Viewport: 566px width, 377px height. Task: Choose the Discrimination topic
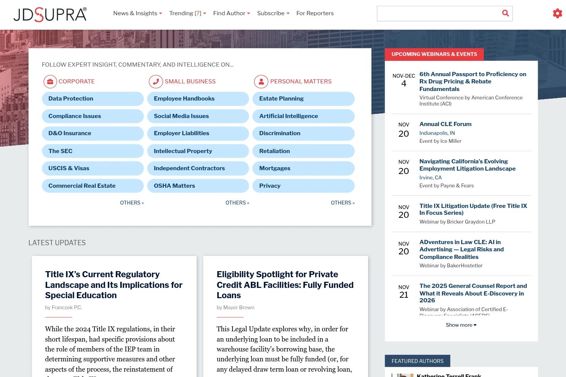303,133
